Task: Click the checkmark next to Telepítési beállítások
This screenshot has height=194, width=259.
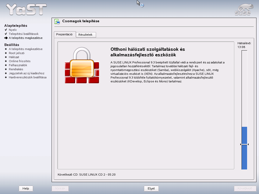Action: click(6, 34)
